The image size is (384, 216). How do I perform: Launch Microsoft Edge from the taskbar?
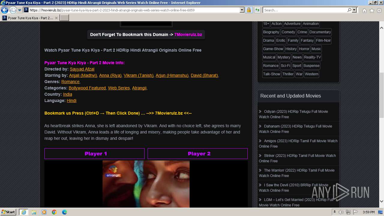[x=64, y=212]
